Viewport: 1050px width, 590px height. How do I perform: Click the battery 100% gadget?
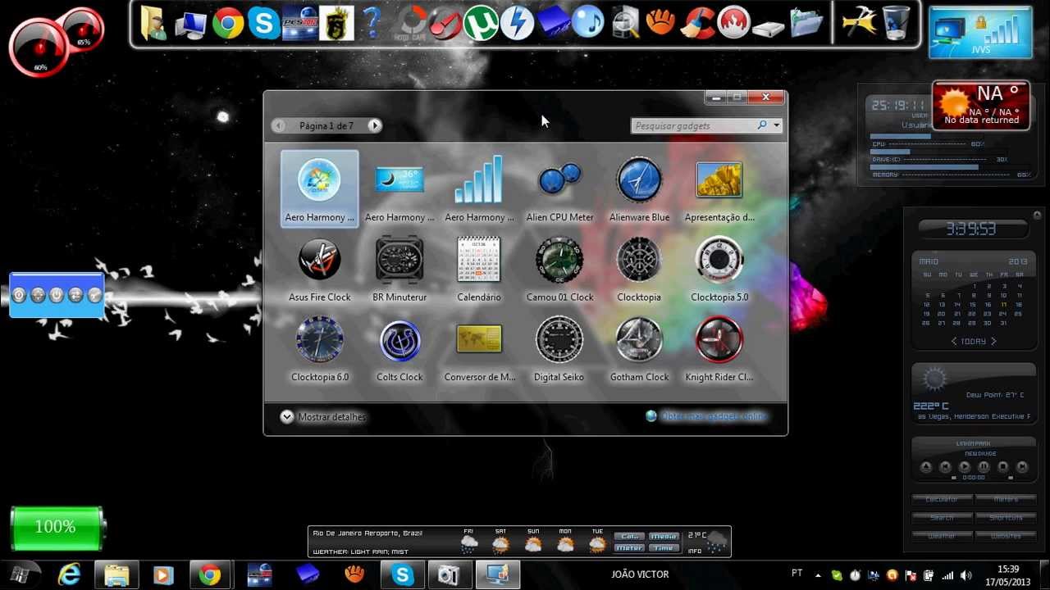pyautogui.click(x=57, y=528)
